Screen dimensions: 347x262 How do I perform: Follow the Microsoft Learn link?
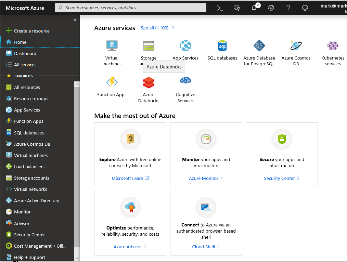(127, 178)
